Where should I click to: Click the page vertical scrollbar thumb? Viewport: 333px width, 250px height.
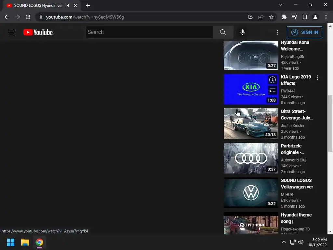pyautogui.click(x=330, y=123)
